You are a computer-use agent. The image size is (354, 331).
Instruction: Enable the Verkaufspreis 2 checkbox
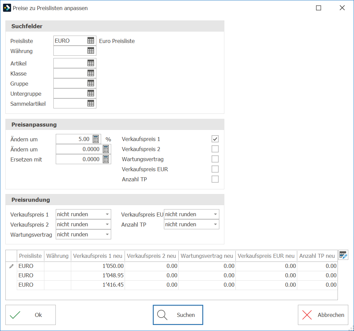(x=215, y=149)
